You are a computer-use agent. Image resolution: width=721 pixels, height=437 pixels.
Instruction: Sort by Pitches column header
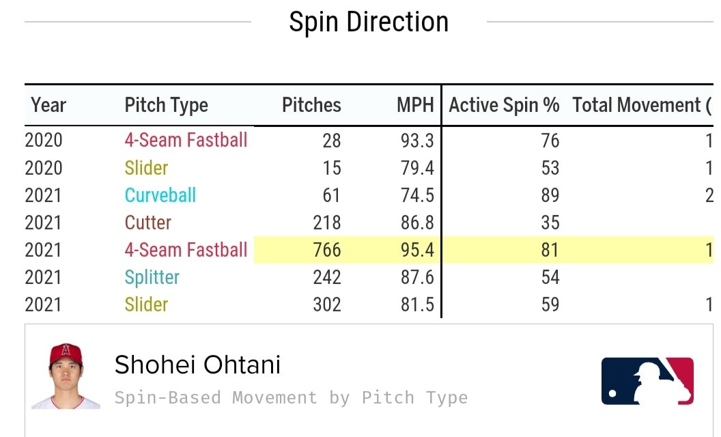point(311,105)
